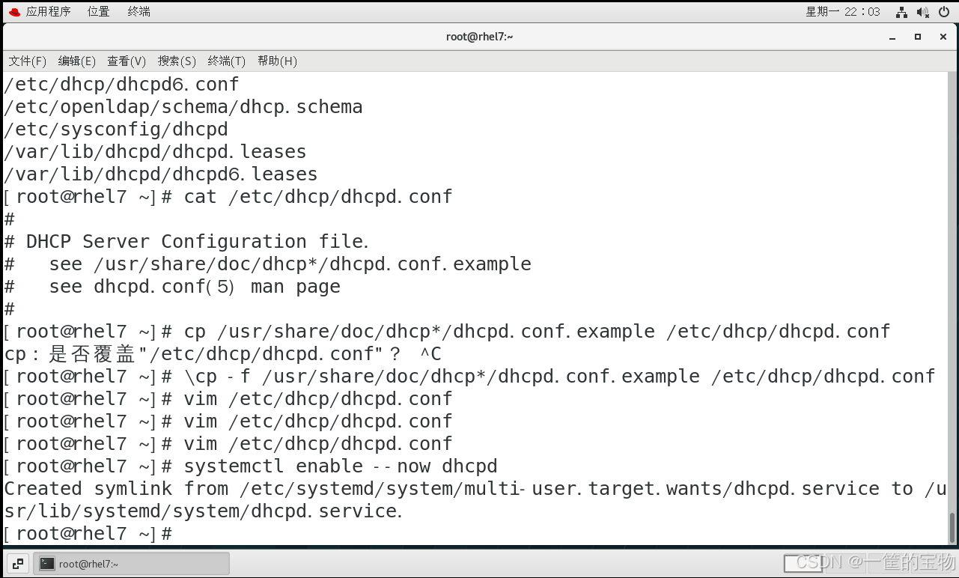Viewport: 959px width, 578px height.
Task: Open the 查看(V) menu
Action: 126,61
